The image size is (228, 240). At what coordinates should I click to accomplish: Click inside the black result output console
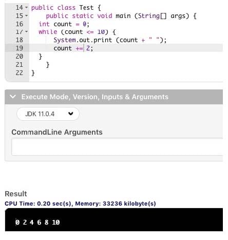[114, 220]
